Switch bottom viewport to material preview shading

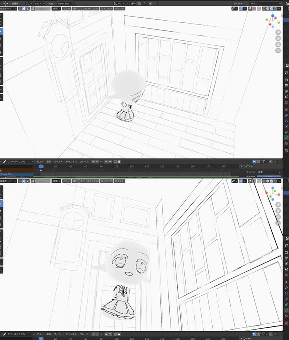tap(271, 181)
